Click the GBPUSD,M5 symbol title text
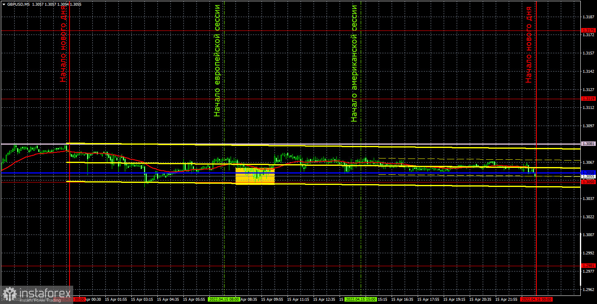This screenshot has width=597, height=304. 18,4
